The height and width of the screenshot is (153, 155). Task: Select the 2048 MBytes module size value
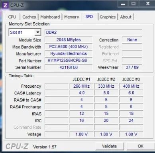click(69, 40)
